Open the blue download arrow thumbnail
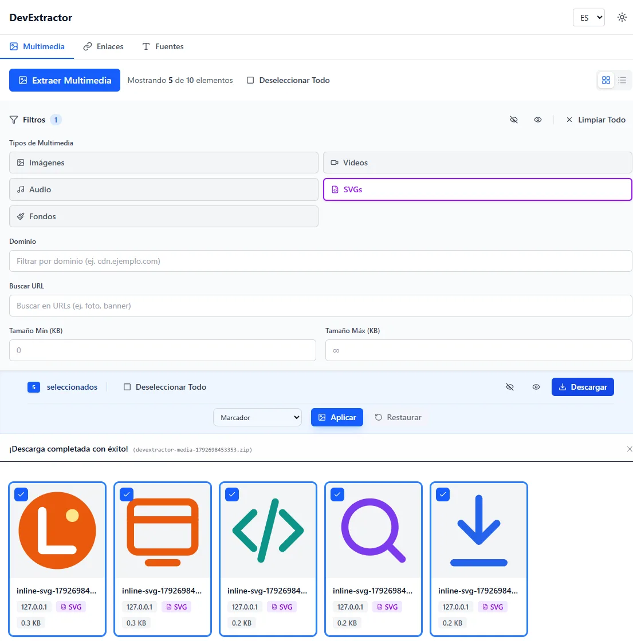The image size is (633, 641). (479, 531)
